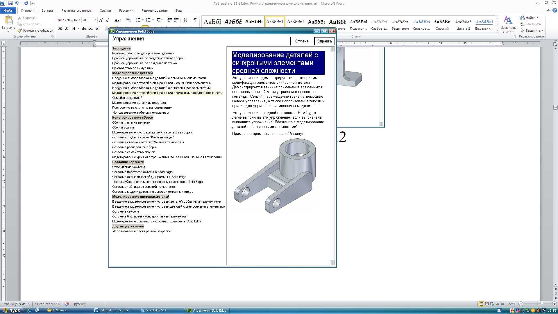This screenshot has height=314, width=558.
Task: Select Web Layout view icon
Action: pos(492,304)
